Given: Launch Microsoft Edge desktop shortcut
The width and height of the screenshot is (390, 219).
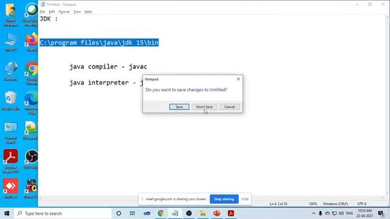Looking at the screenshot, I should (x=31, y=103).
